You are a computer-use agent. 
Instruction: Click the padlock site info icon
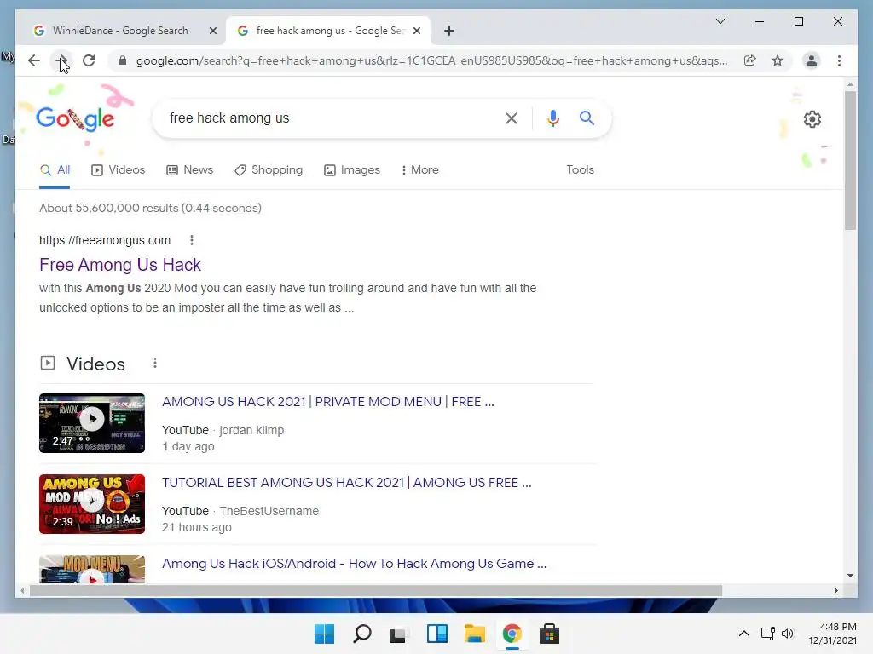click(x=123, y=60)
